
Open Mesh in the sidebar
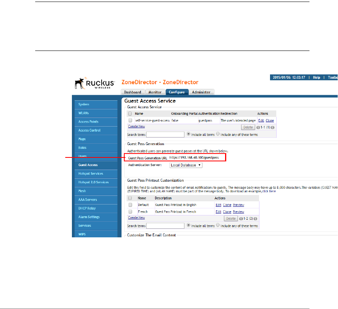(x=96, y=191)
